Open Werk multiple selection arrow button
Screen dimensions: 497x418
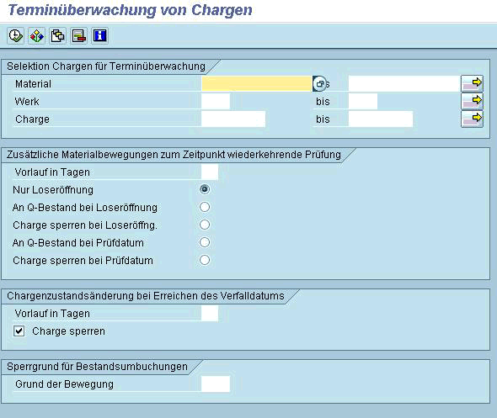click(472, 101)
